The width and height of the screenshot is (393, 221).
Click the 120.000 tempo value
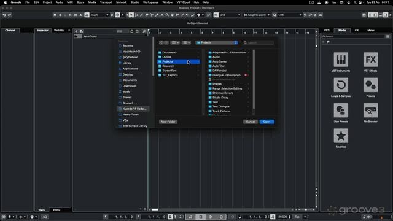282,217
